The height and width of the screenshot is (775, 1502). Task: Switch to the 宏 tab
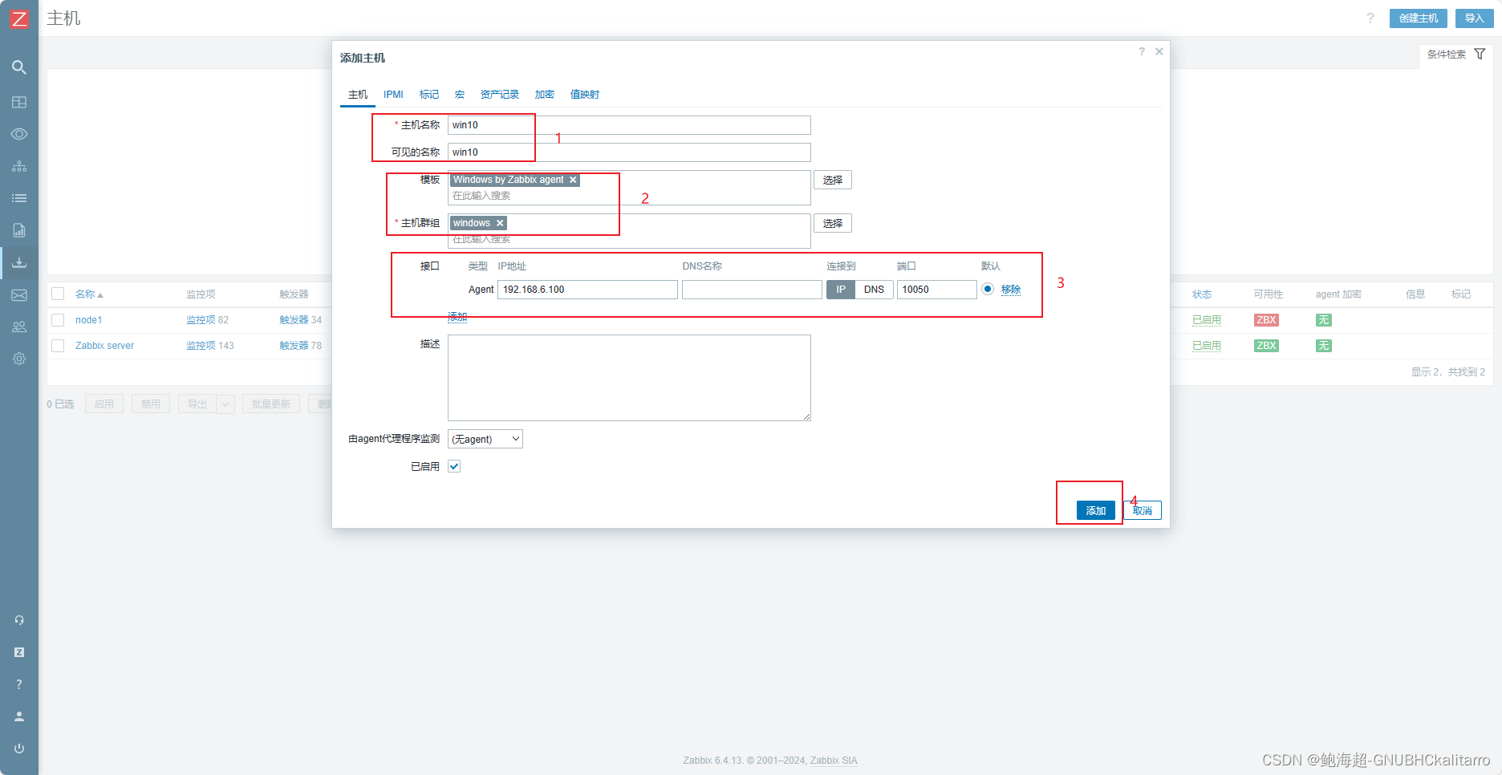460,95
